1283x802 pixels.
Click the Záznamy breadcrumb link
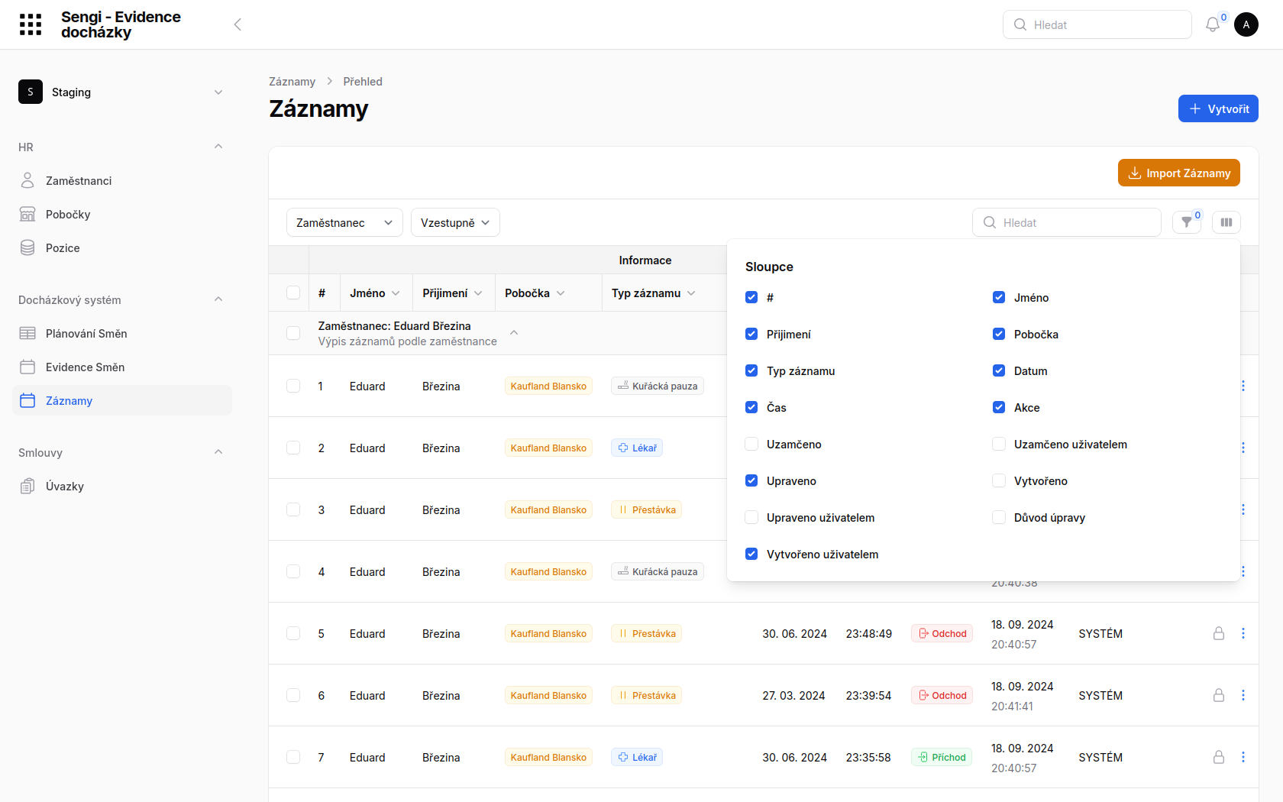[292, 81]
